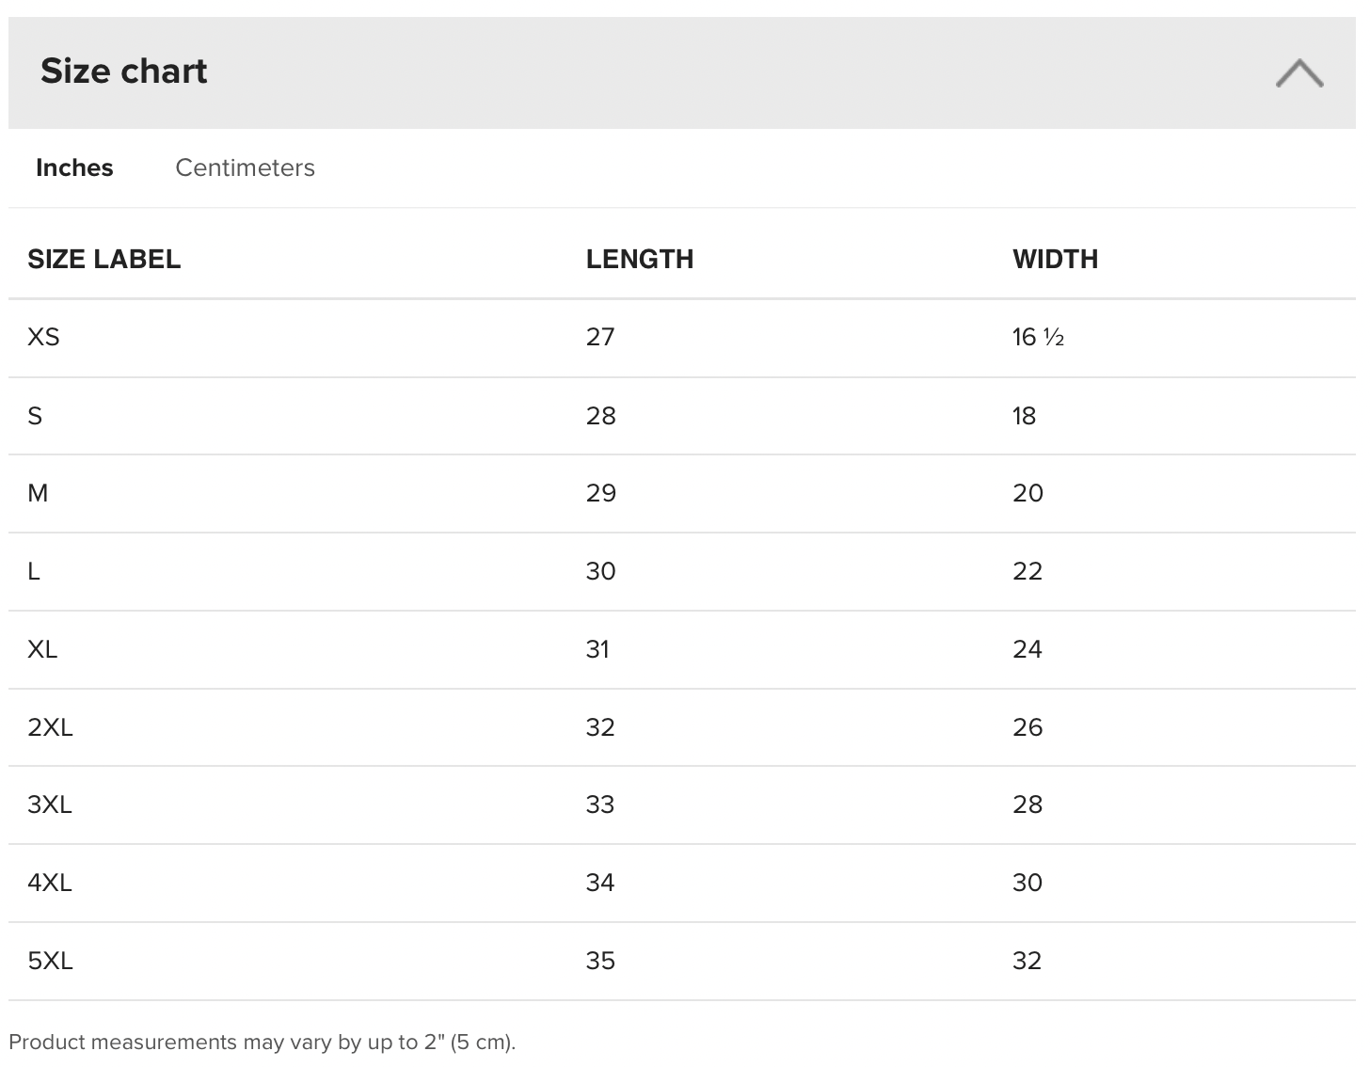The height and width of the screenshot is (1067, 1370).
Task: Click the 5XL size label
Action: coord(50,961)
